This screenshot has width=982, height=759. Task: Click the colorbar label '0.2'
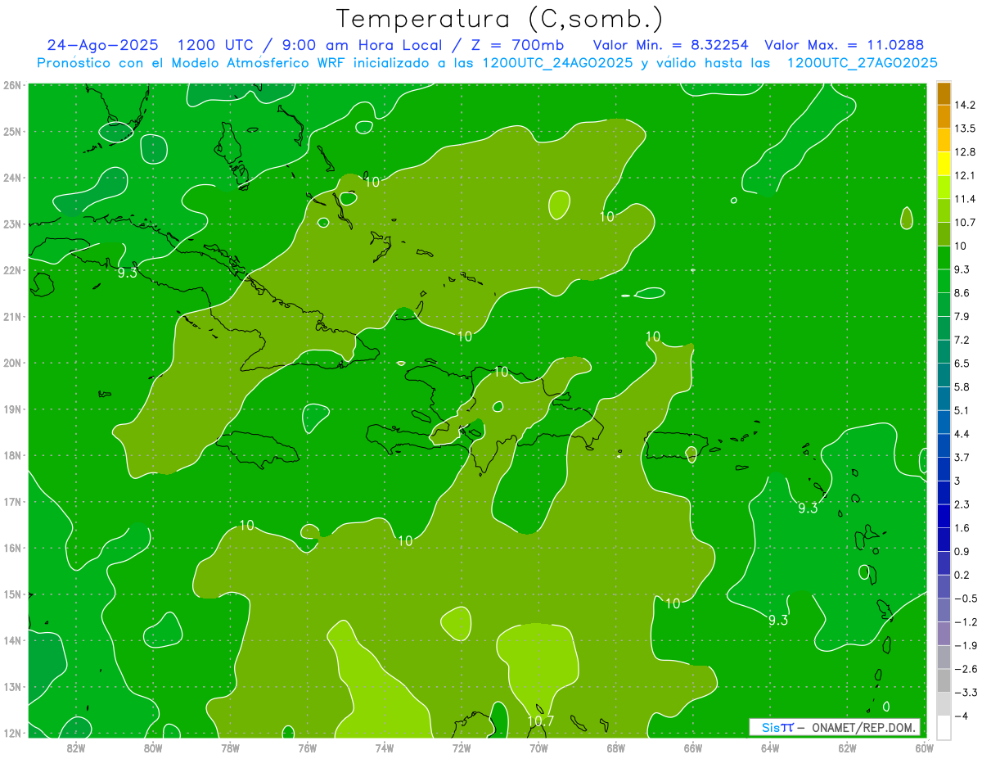point(962,575)
